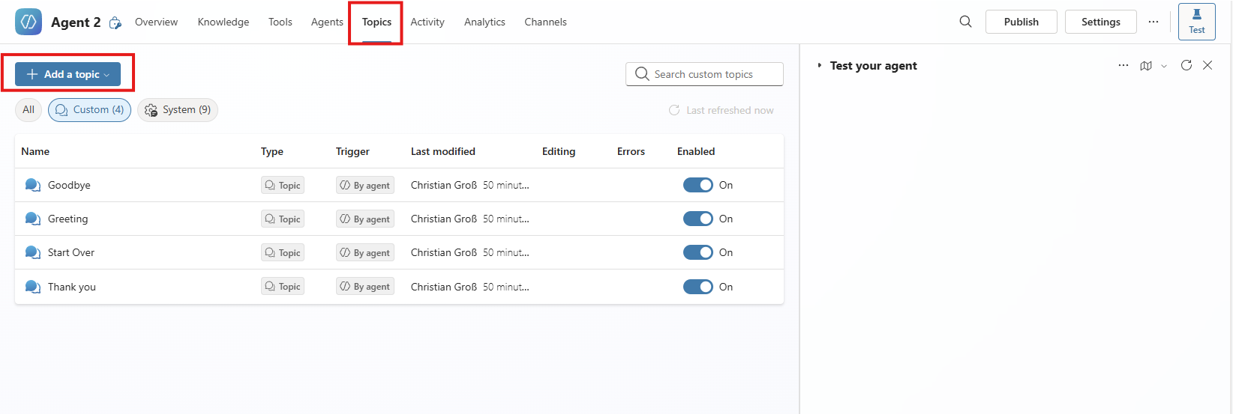Select the Topics tab
This screenshot has height=414, width=1233.
tap(376, 22)
